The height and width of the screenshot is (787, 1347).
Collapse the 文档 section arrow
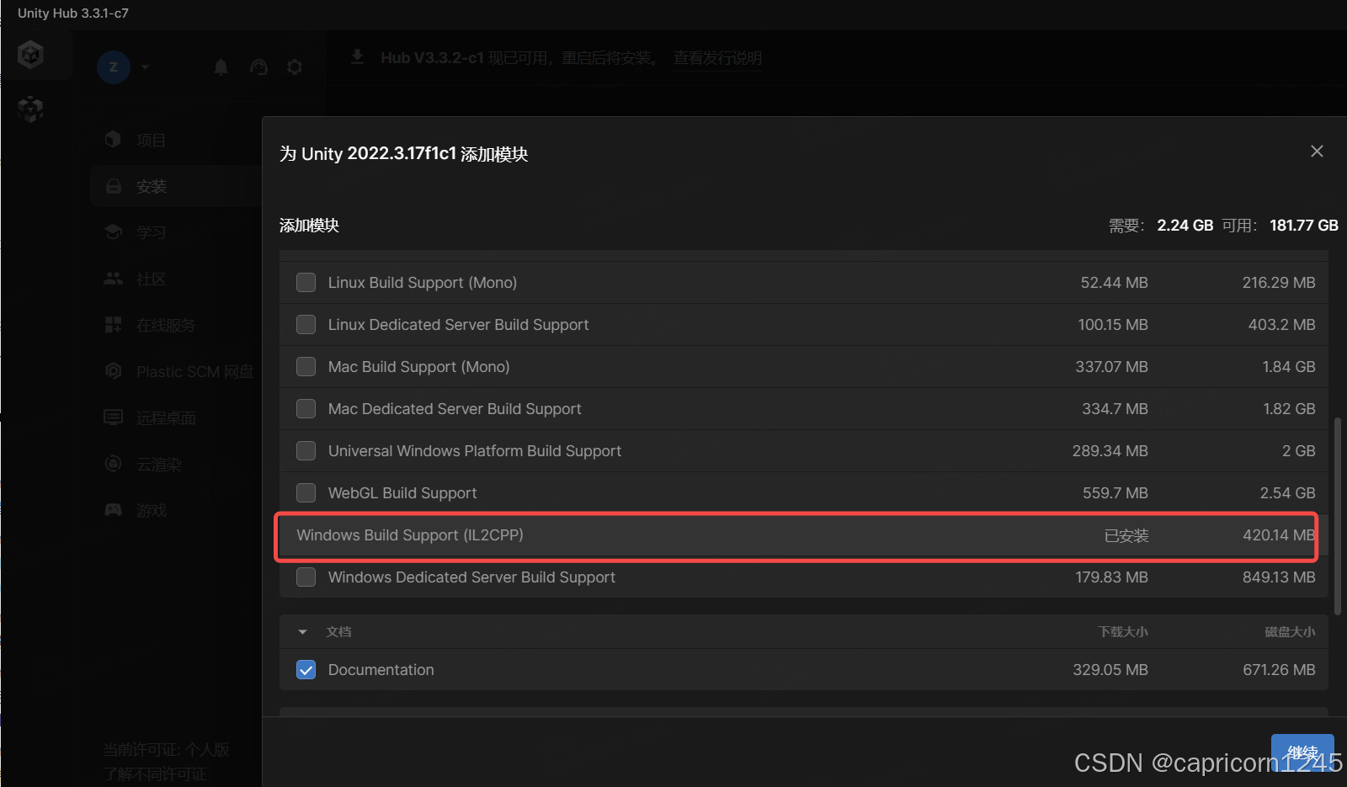tap(303, 632)
